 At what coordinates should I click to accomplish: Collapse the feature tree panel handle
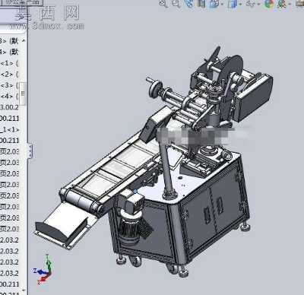click(30, 151)
